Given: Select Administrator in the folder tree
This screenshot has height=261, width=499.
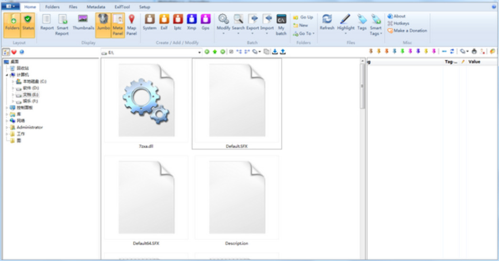Looking at the screenshot, I should pos(30,127).
